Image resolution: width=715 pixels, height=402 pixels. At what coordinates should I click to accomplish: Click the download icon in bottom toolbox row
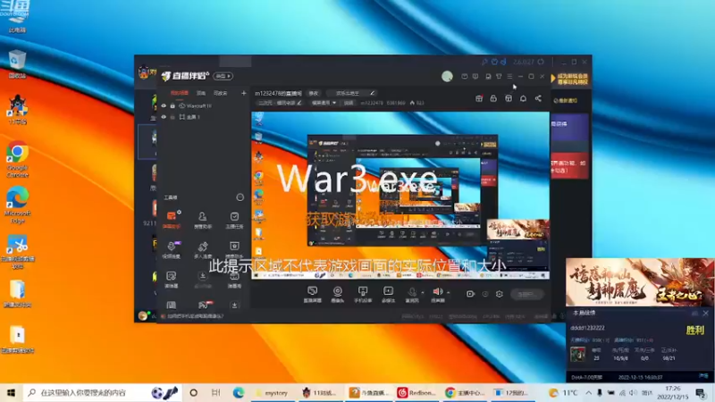[x=234, y=305]
